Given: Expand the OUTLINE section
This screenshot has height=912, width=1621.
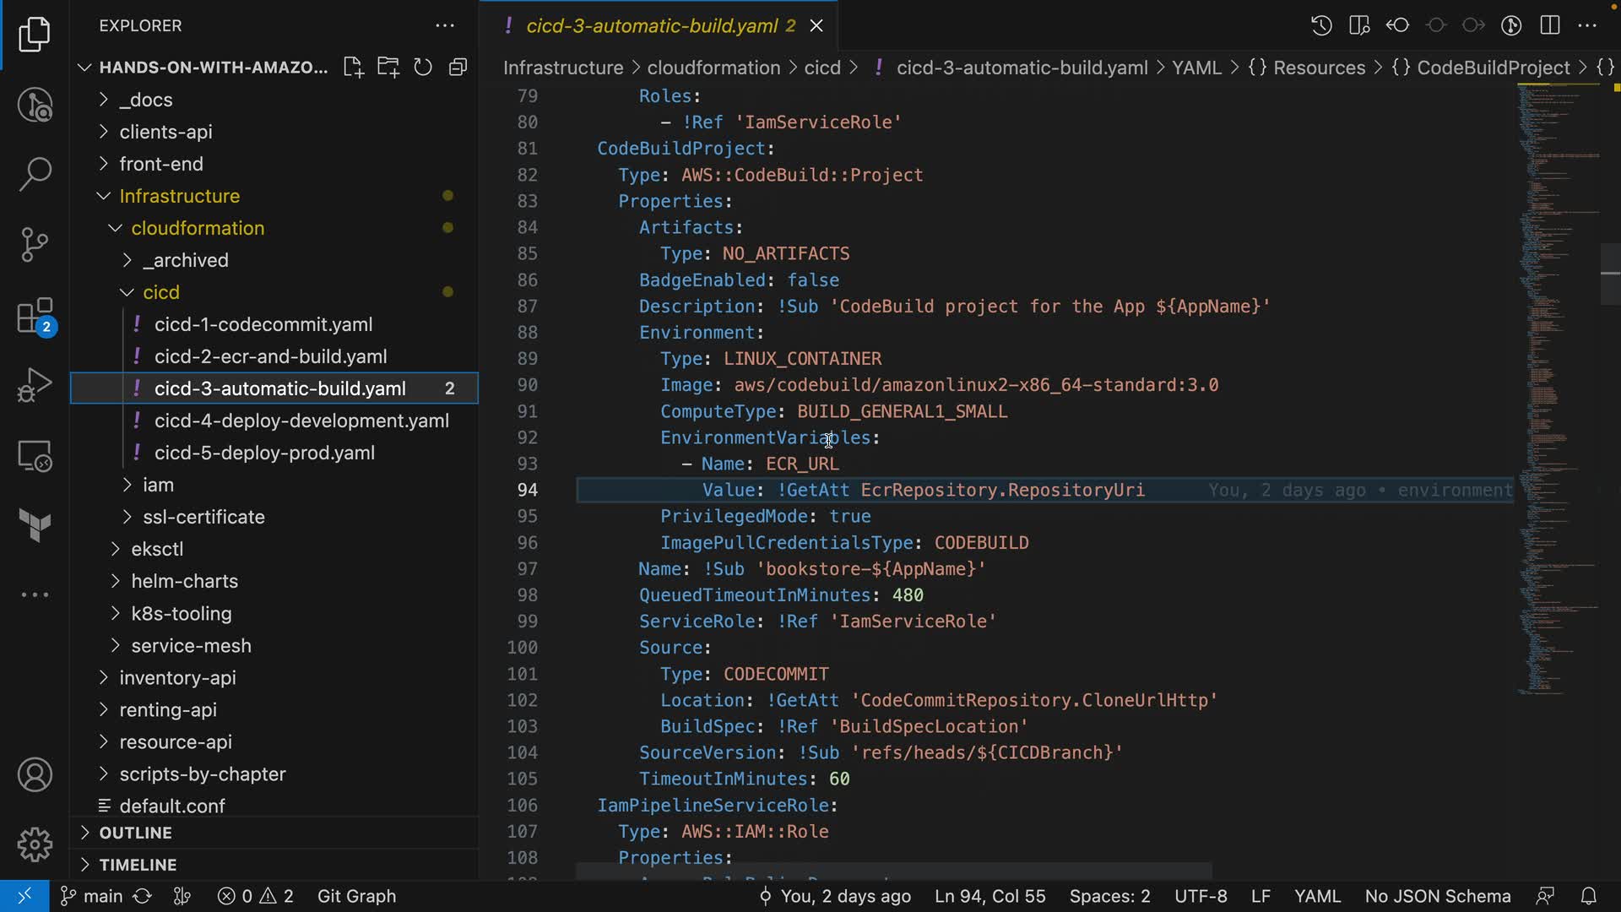Looking at the screenshot, I should click(135, 833).
